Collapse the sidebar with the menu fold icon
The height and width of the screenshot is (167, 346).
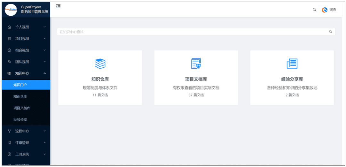58,6
